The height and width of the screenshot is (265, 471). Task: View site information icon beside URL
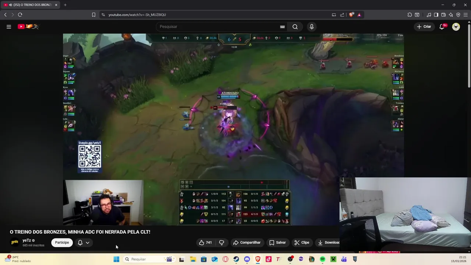(x=103, y=15)
